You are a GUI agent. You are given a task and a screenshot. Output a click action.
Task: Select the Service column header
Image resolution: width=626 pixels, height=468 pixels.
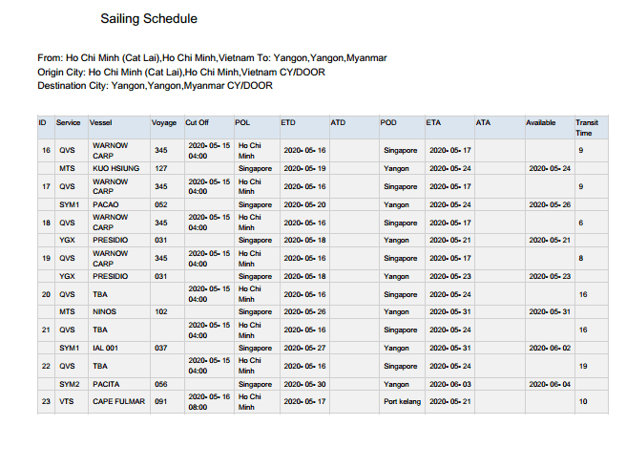click(69, 123)
